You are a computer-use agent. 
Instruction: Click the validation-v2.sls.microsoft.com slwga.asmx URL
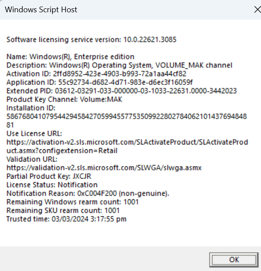pos(104,168)
